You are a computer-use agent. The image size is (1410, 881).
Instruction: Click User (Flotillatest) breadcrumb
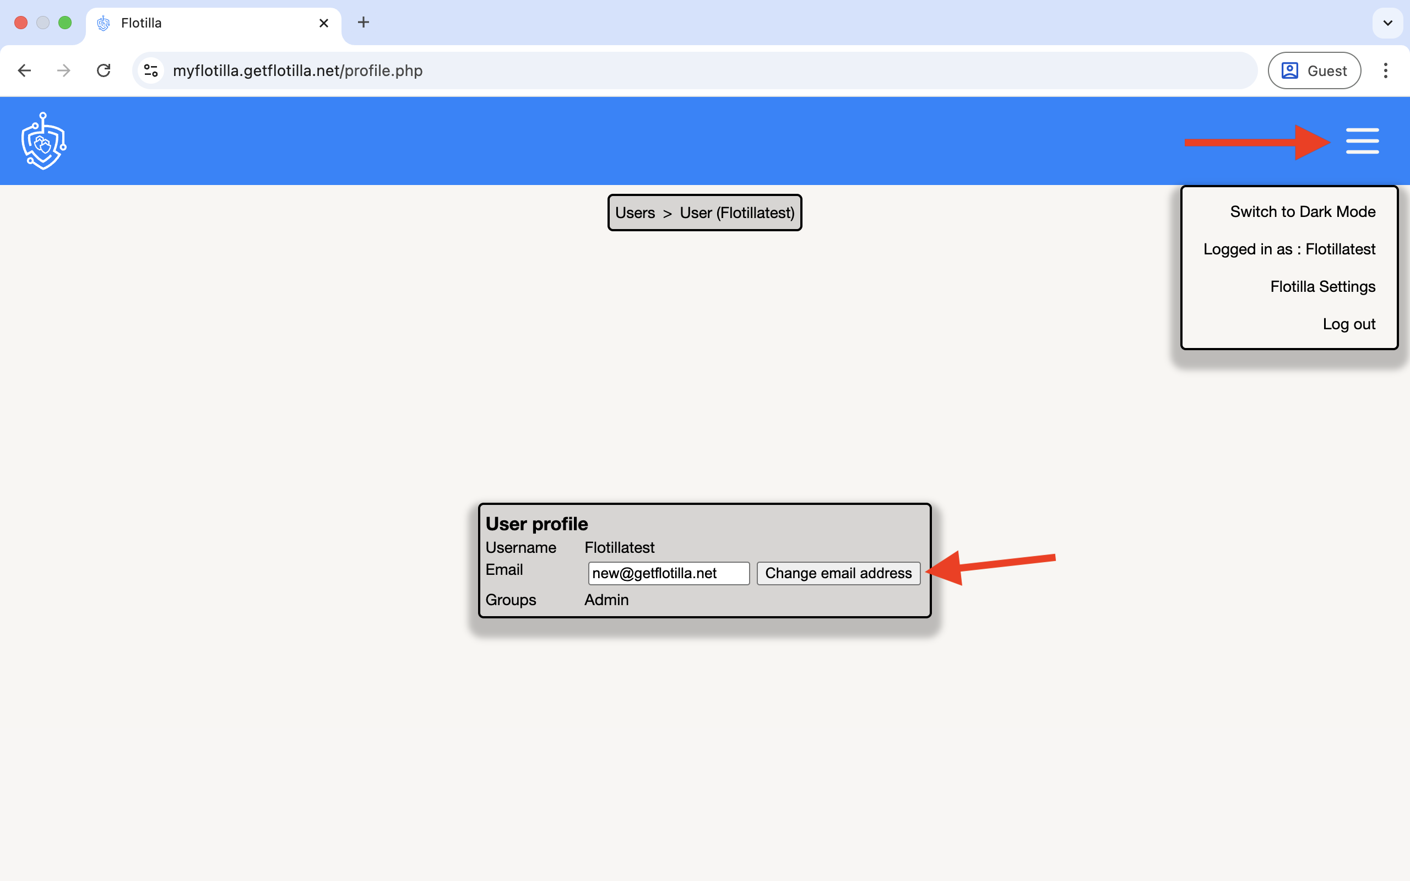(736, 213)
